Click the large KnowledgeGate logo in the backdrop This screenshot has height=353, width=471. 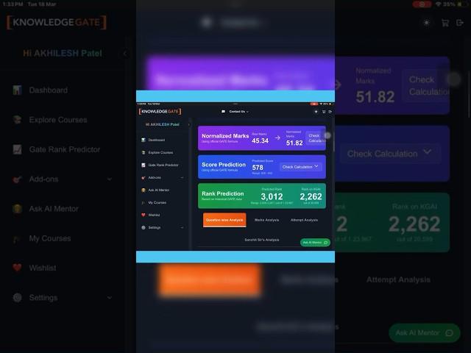tap(57, 23)
